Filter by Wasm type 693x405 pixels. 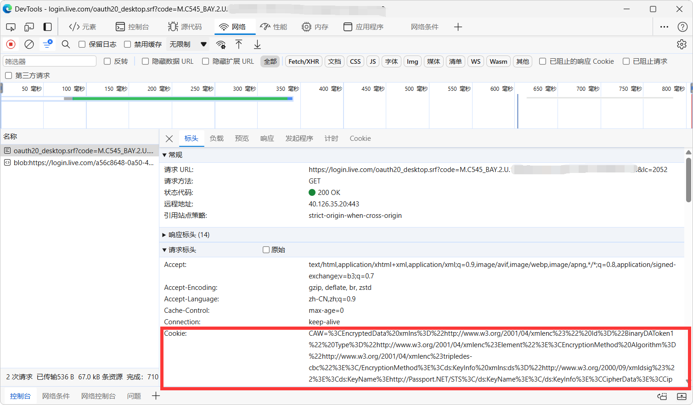498,61
